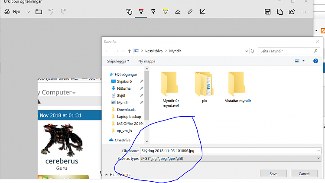
Task: Click the copy icon in toolbar
Action: click(280, 12)
